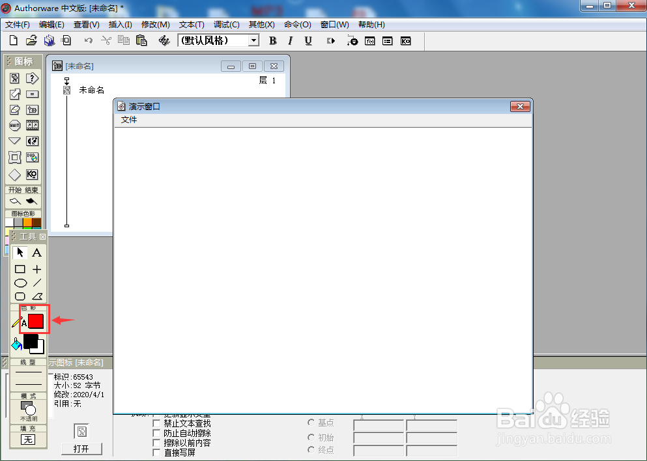Check the 直接写屏 checkbox
Screen dimensions: 647x461
coord(156,453)
